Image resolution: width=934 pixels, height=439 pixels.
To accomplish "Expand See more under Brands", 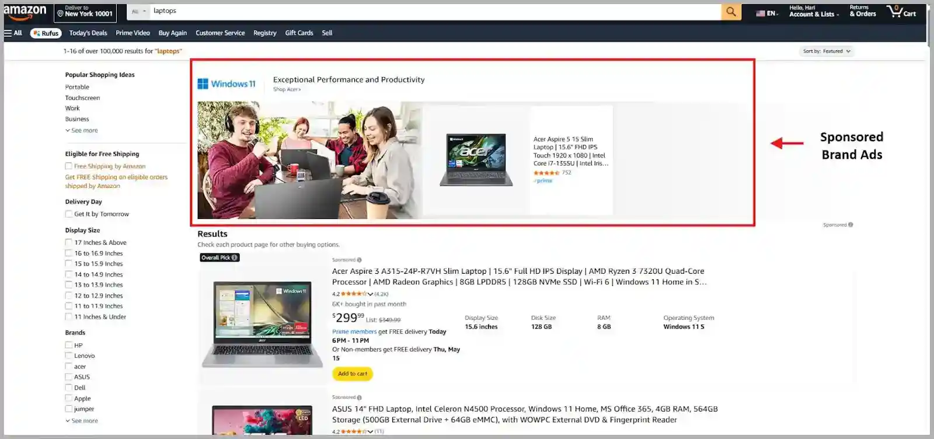I will 82,421.
